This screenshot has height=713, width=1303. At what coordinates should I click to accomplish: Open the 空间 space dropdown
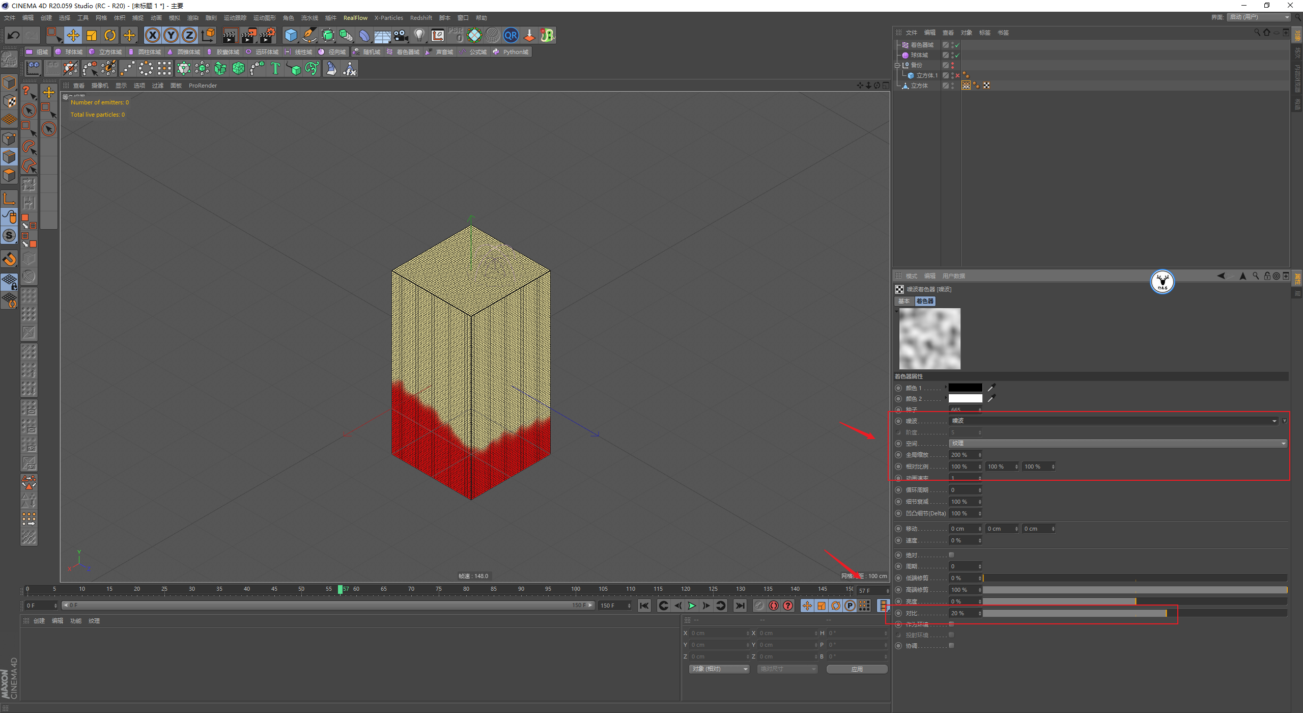pyautogui.click(x=1117, y=444)
